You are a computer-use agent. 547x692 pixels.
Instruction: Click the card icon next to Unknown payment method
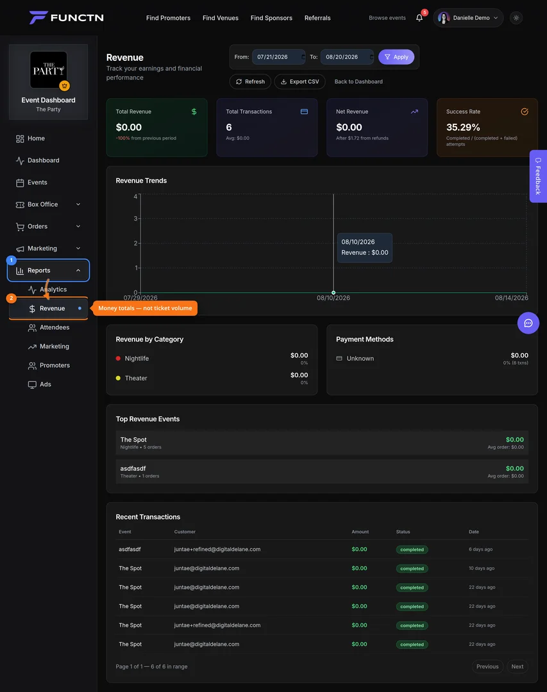[x=339, y=358]
